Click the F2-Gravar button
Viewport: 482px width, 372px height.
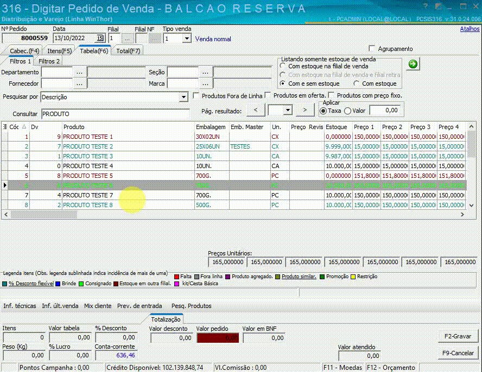point(458,336)
